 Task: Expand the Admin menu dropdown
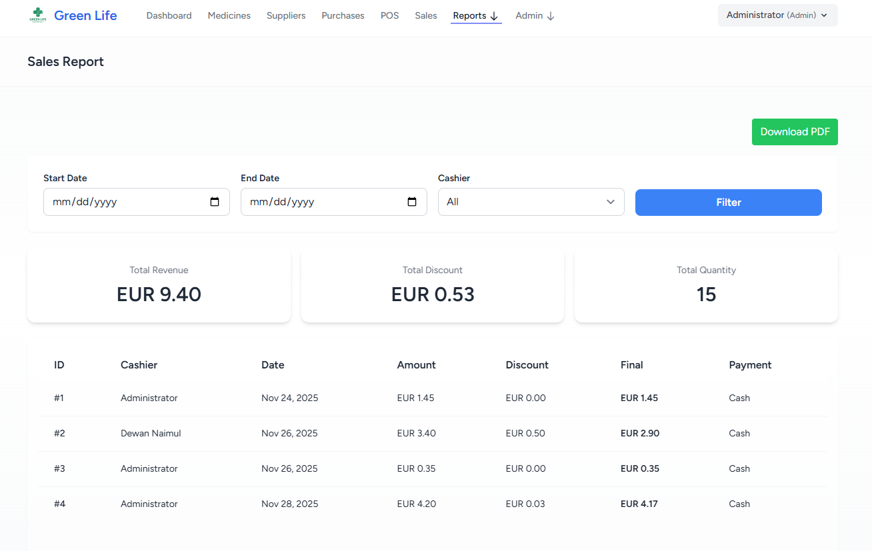pos(535,16)
